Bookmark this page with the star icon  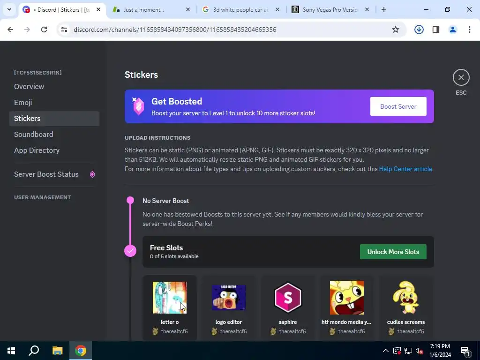click(396, 30)
